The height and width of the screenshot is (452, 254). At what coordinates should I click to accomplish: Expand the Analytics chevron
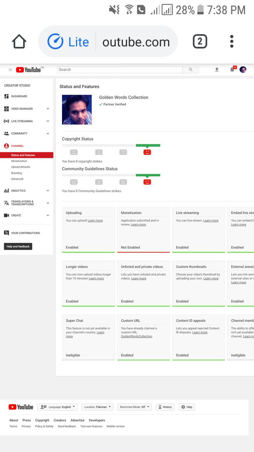[x=48, y=191]
